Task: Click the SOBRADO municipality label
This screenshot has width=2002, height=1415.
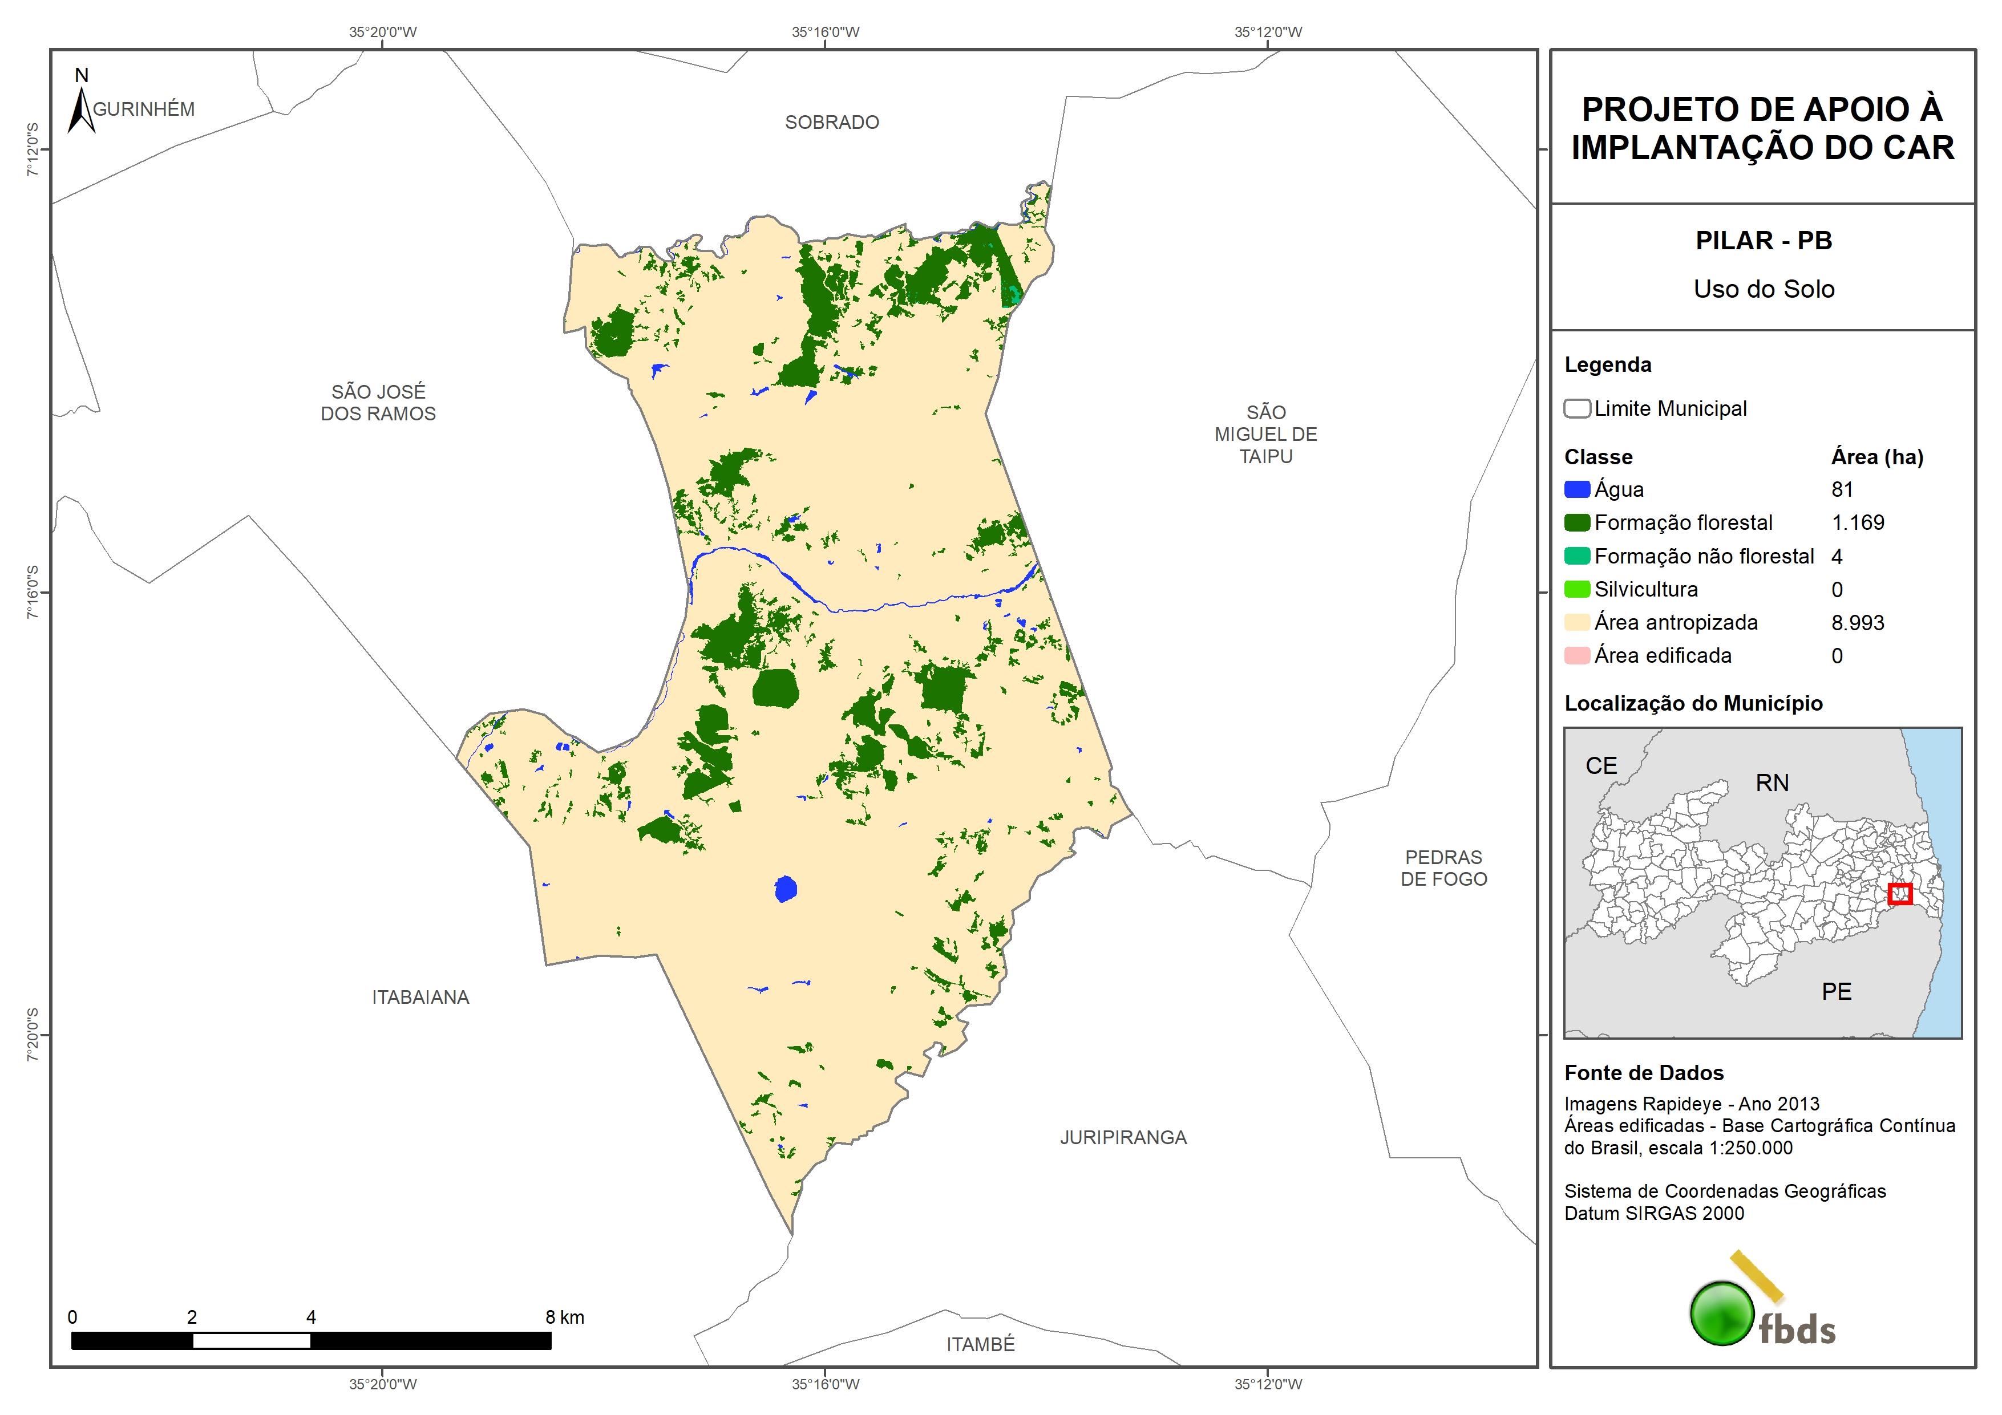Action: [x=832, y=123]
